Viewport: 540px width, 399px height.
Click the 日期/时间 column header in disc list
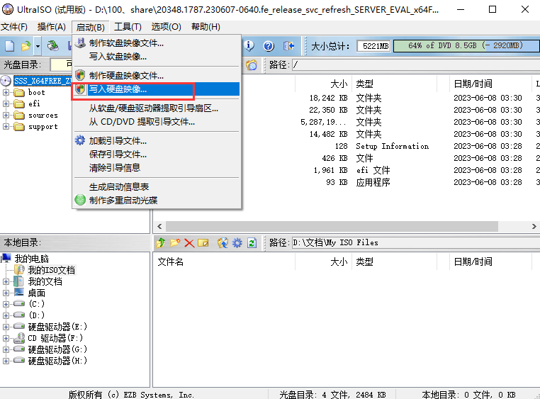pos(473,84)
